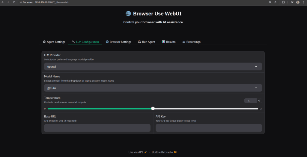This screenshot has height=157, width=307.
Task: Open the Model Name dropdown arrow
Action: pos(256,88)
